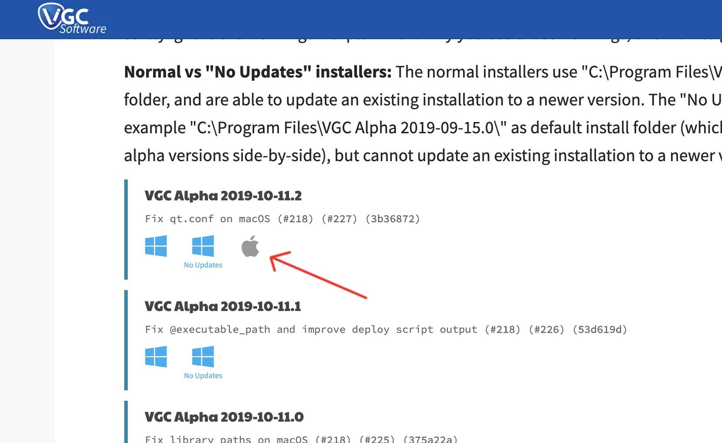Open "No Updates" label under Alpha 2019-10-11.1

pyautogui.click(x=203, y=375)
